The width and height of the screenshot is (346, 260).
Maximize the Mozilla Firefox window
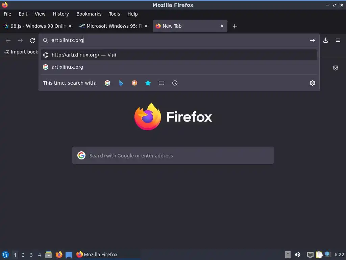(335, 5)
